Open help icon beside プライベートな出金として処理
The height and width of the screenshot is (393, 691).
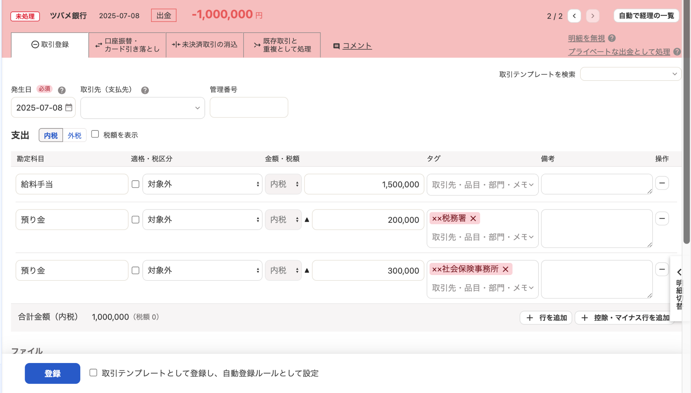click(x=677, y=52)
